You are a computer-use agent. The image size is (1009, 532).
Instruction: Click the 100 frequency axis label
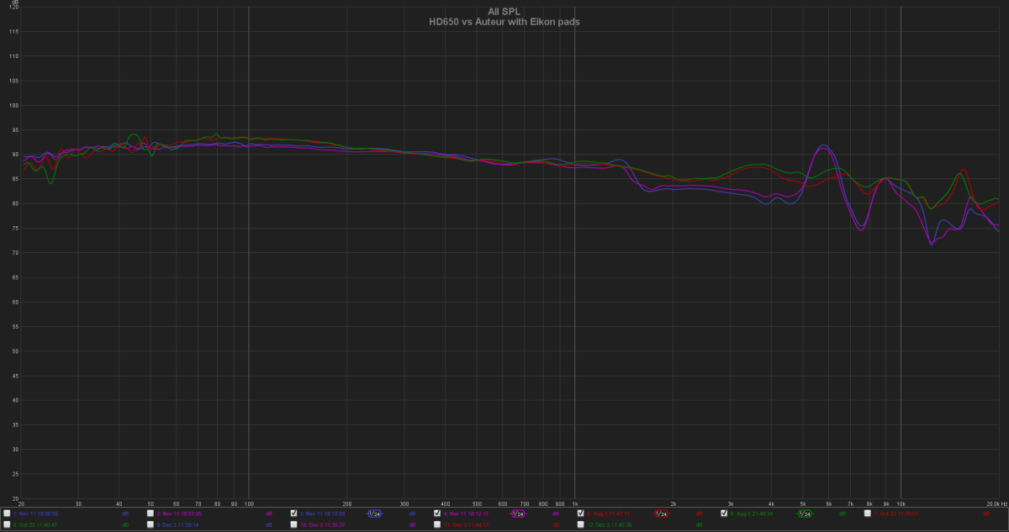(x=249, y=503)
